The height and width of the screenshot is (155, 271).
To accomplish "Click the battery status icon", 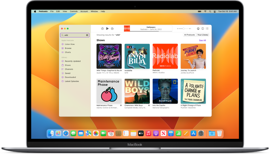I will click(x=200, y=11).
